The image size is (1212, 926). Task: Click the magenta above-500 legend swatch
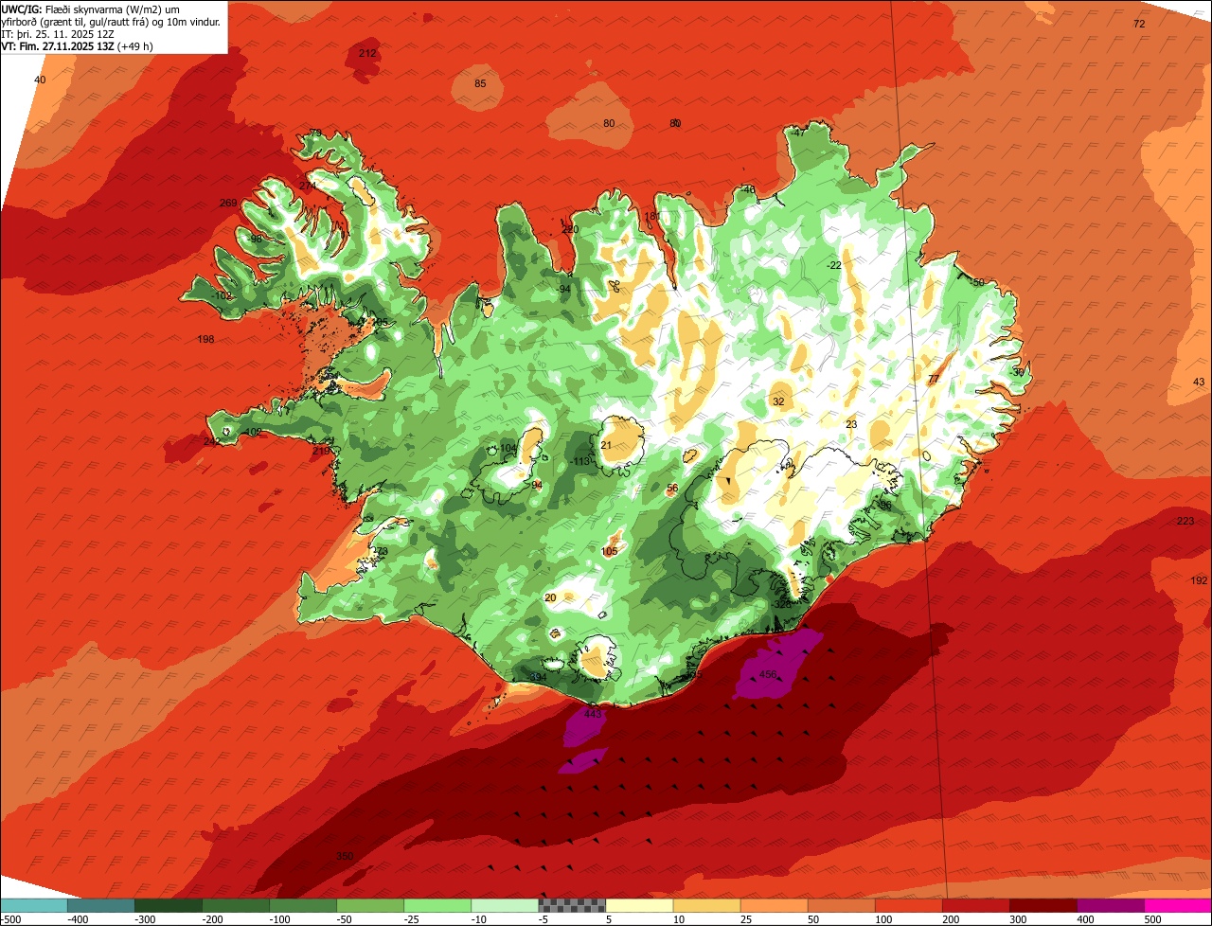pos(1177,905)
